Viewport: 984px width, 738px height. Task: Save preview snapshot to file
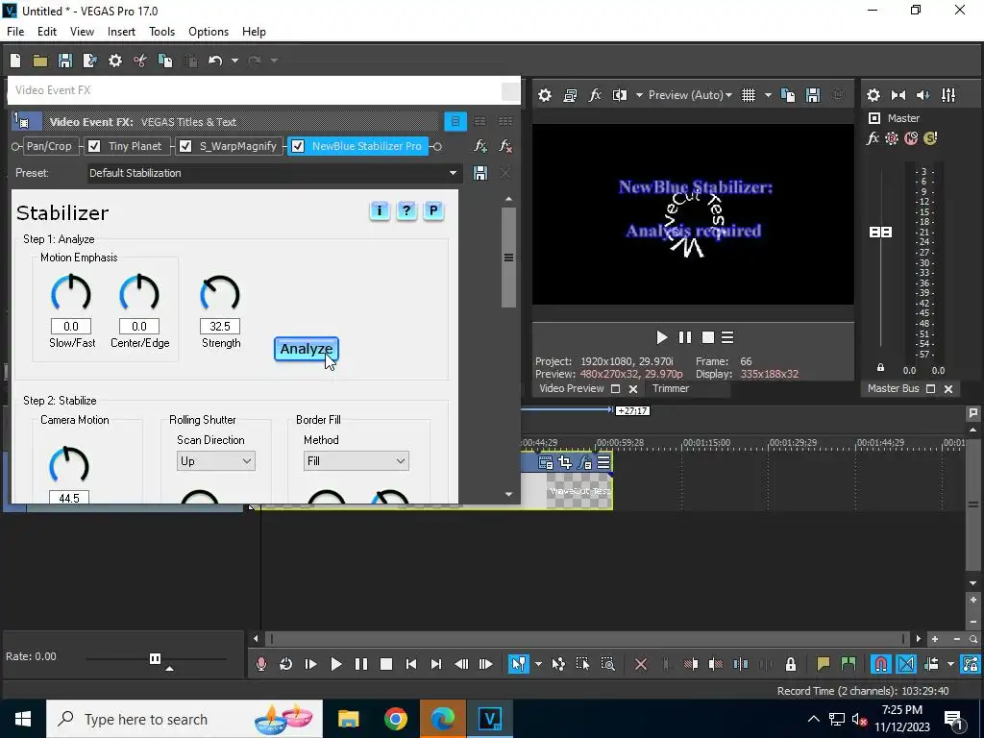(813, 95)
